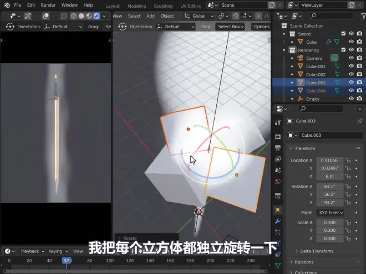The width and height of the screenshot is (366, 274).
Task: Toggle snapping magnet icon
Action: pos(236,16)
